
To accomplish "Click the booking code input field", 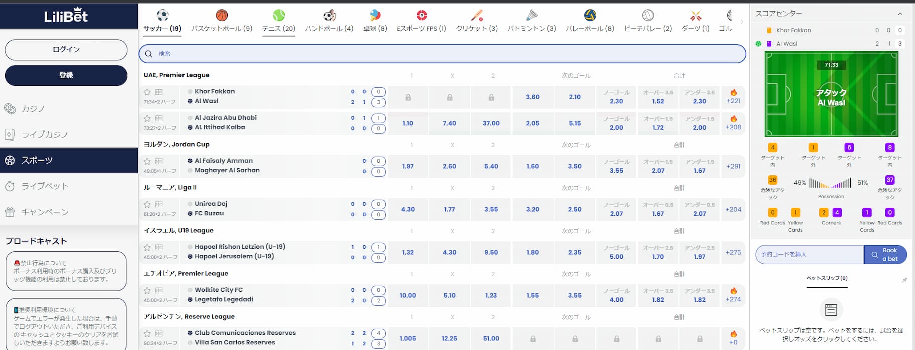I will point(809,255).
